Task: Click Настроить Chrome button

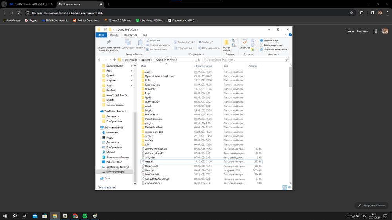Action: click(x=372, y=206)
